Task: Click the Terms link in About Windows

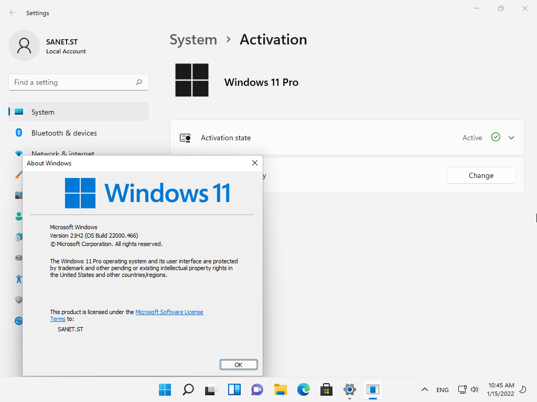Action: click(x=58, y=319)
